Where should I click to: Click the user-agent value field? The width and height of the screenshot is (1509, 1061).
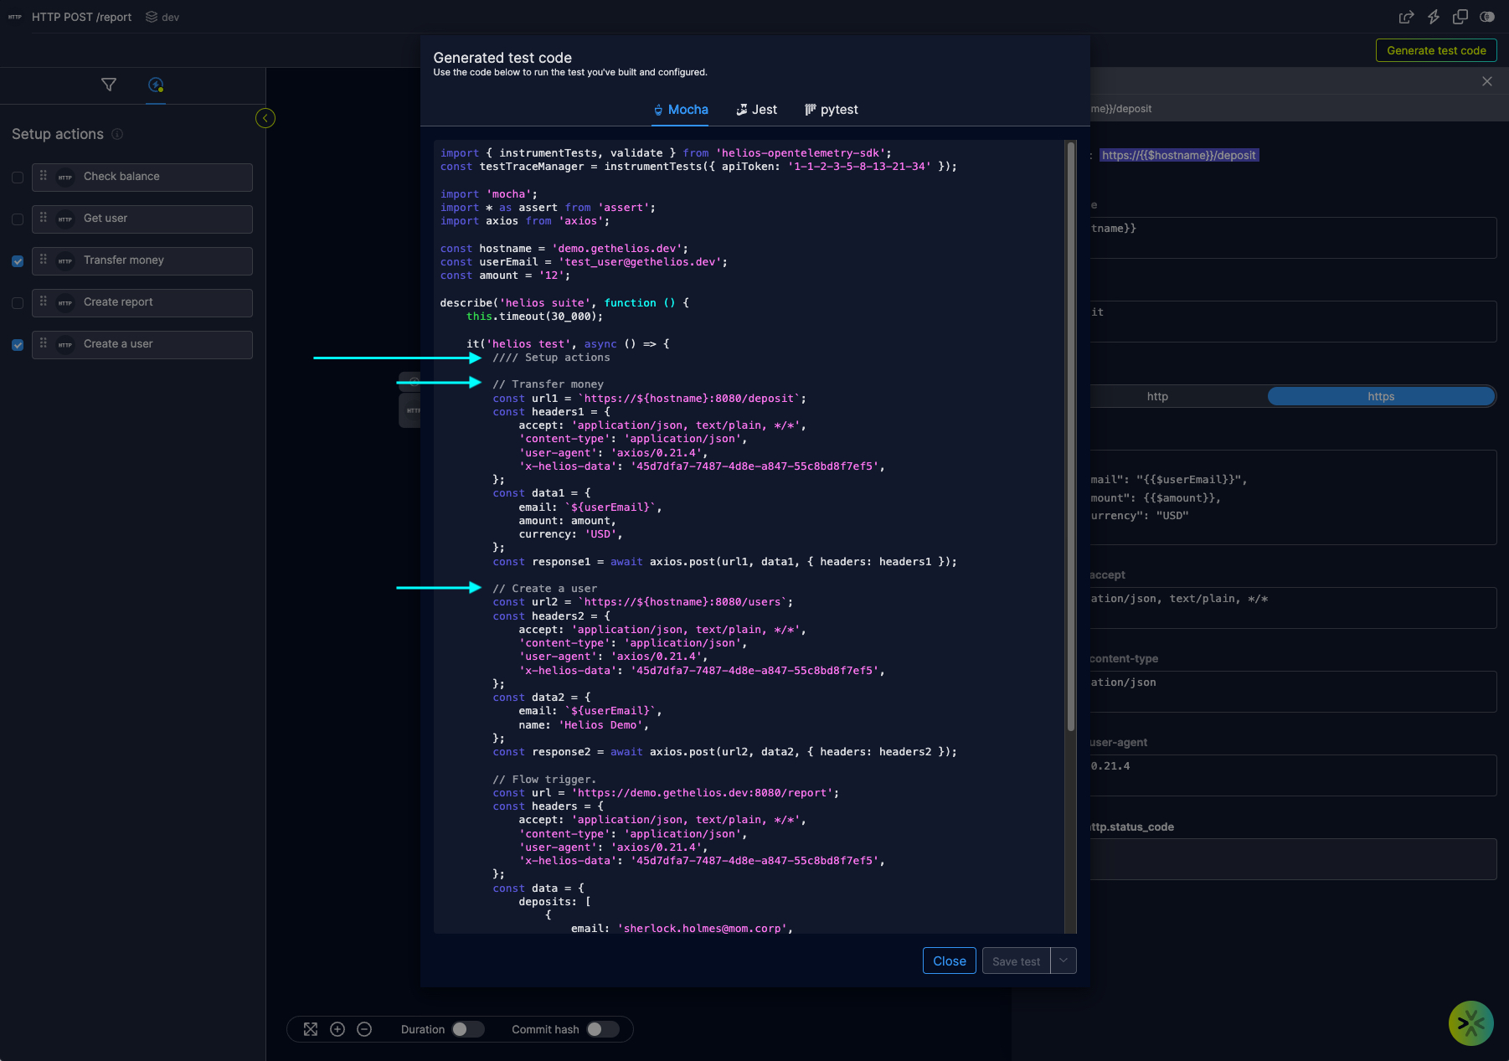(1293, 775)
